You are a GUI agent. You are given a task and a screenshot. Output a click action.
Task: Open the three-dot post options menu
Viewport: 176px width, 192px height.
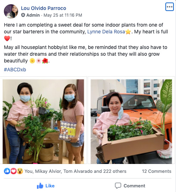click(170, 7)
